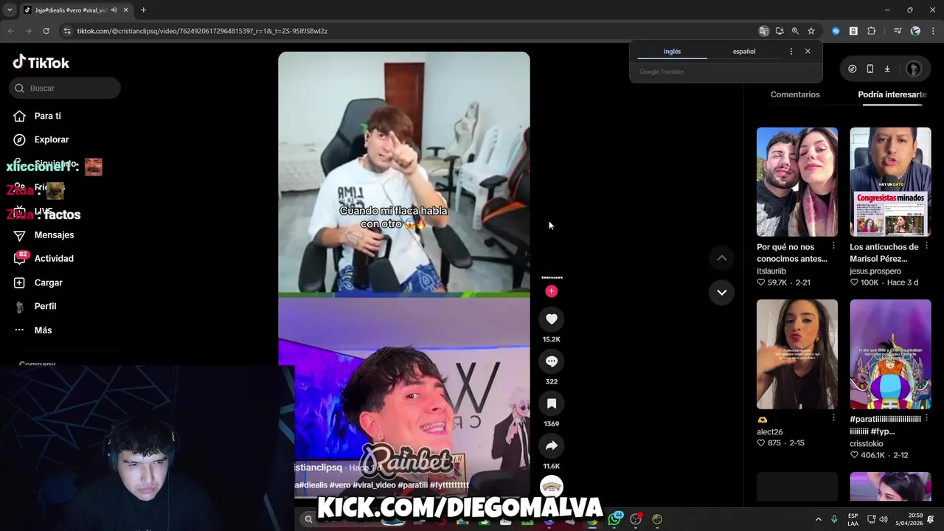Switch to the Comentarios tab

[795, 94]
